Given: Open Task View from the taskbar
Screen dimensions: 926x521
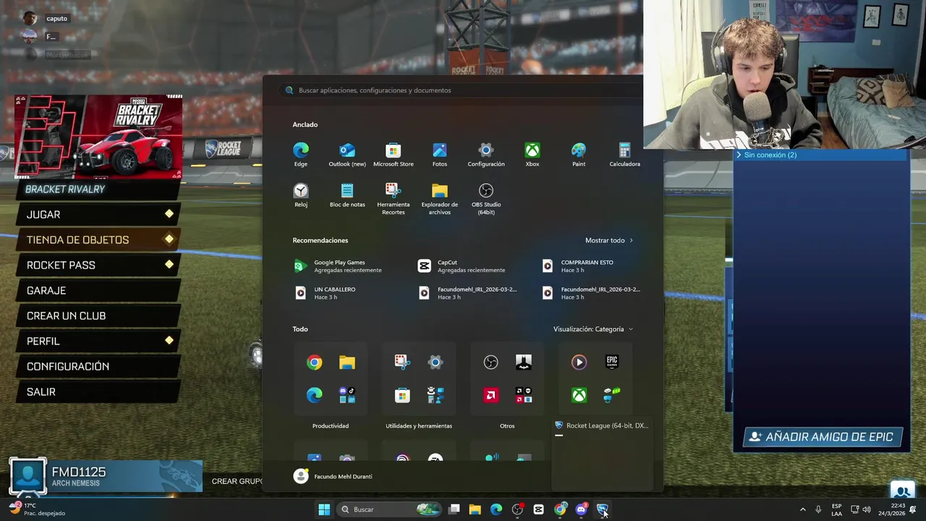Looking at the screenshot, I should [x=454, y=509].
